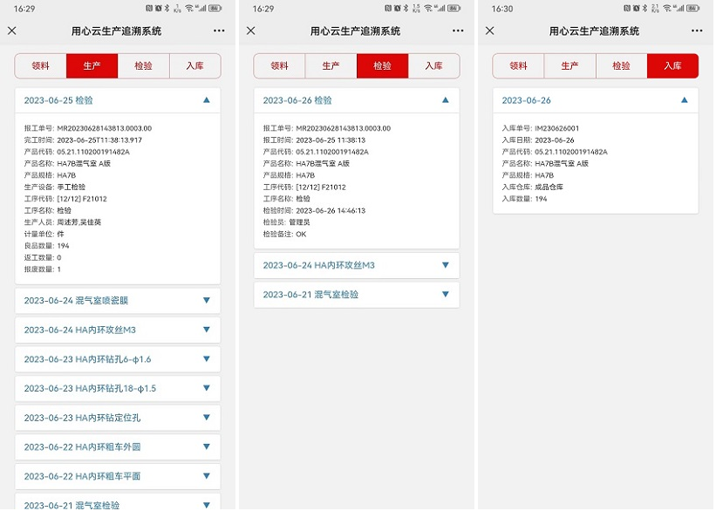Click 入库仓库 成品仓库 line
The height and width of the screenshot is (511, 716).
[x=533, y=187]
